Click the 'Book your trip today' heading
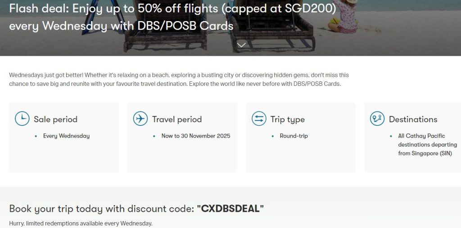This screenshot has width=461, height=228. coord(102,209)
